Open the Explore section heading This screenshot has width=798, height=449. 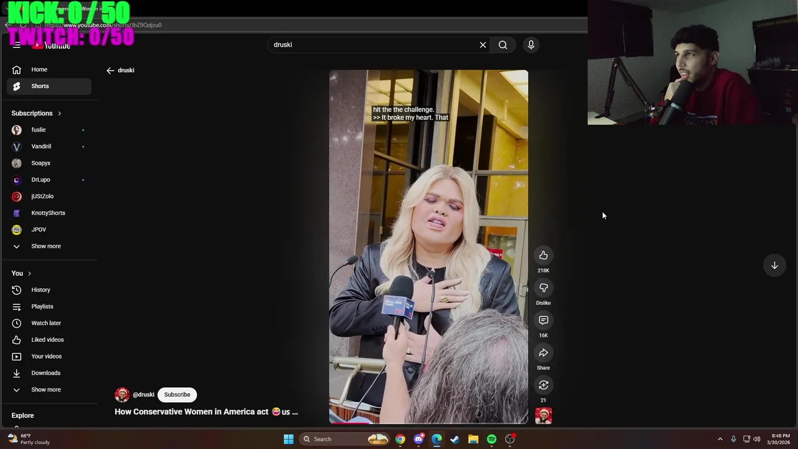[22, 415]
